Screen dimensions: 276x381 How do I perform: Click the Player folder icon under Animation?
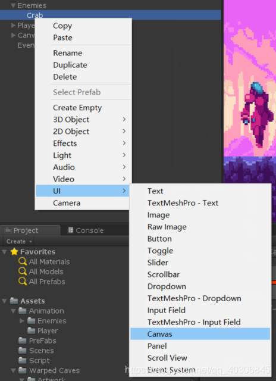(x=31, y=331)
